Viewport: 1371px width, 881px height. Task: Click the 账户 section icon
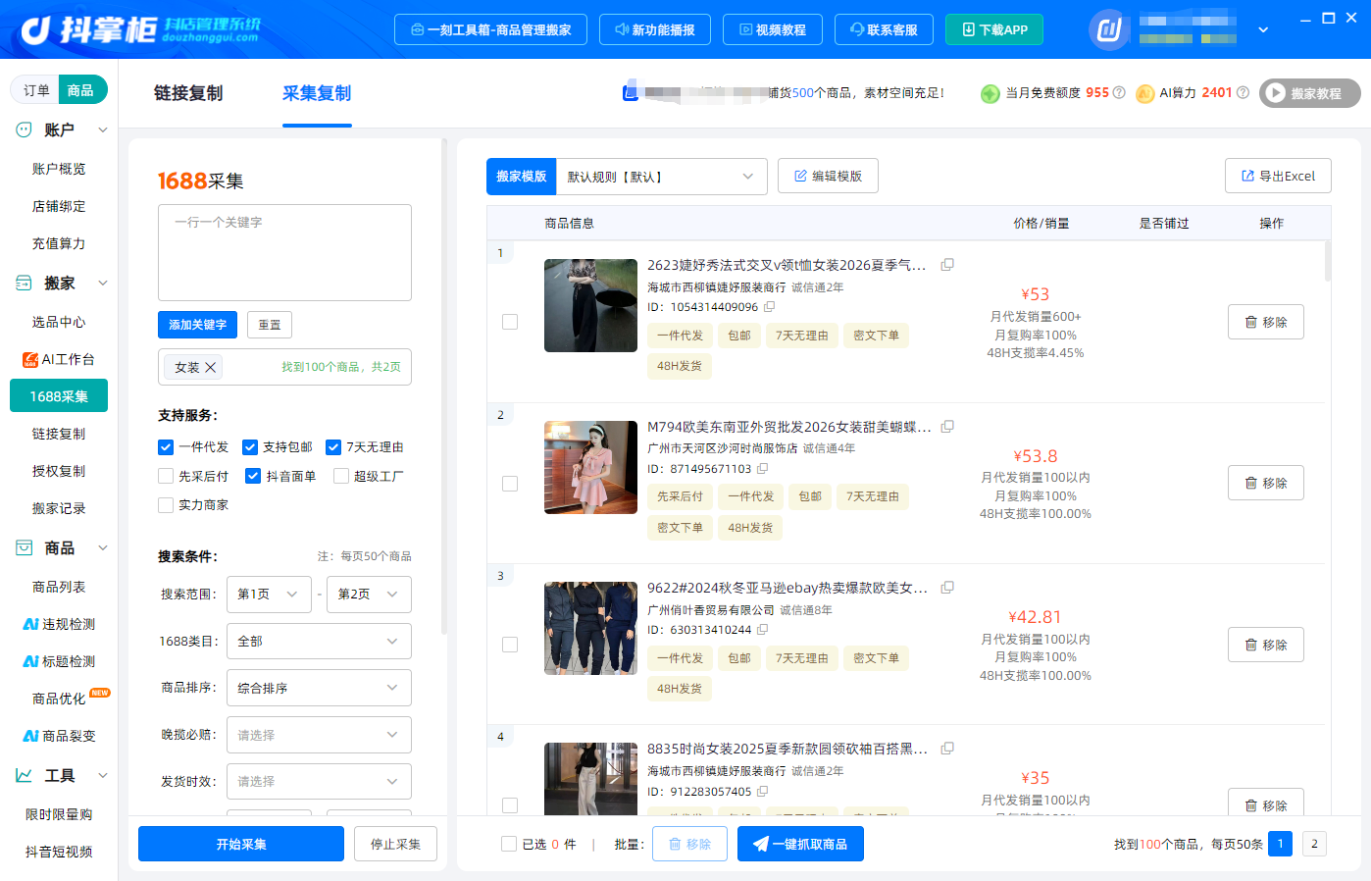(x=25, y=130)
